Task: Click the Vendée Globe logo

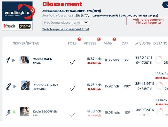Action: pos(17,11)
